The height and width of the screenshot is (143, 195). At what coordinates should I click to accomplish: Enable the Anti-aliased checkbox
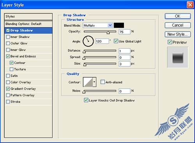[103, 82]
